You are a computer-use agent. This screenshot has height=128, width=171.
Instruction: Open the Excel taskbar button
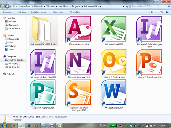coord(60,125)
